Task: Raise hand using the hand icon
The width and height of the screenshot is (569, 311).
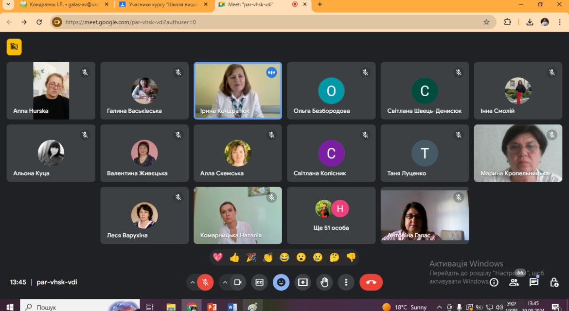Action: [324, 282]
